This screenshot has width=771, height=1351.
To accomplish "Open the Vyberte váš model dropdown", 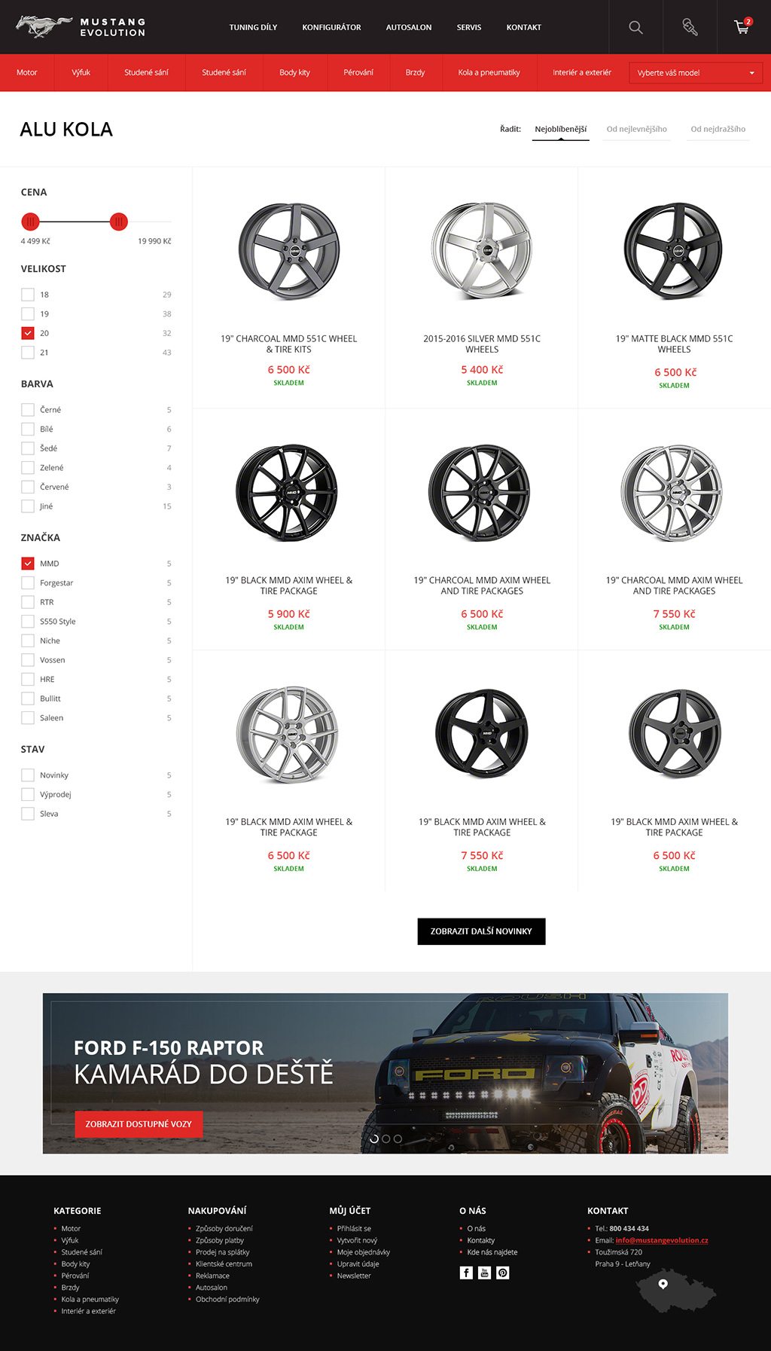I will (696, 73).
